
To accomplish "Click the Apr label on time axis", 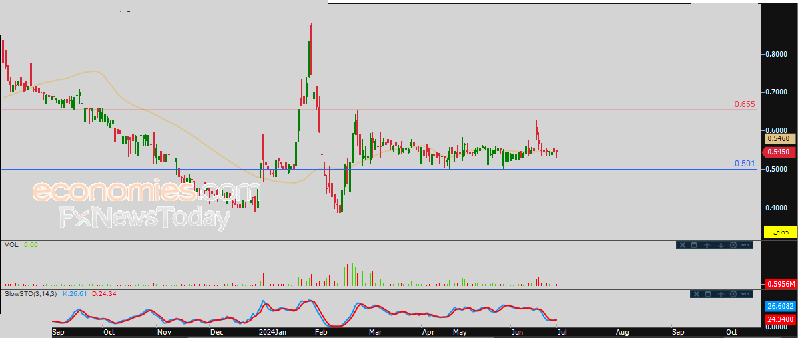I will pos(428,332).
